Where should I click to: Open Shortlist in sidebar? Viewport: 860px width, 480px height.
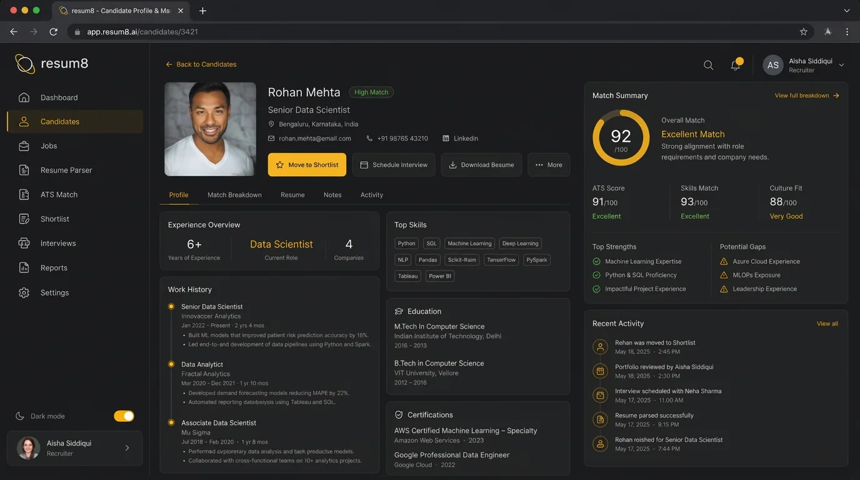point(75,219)
